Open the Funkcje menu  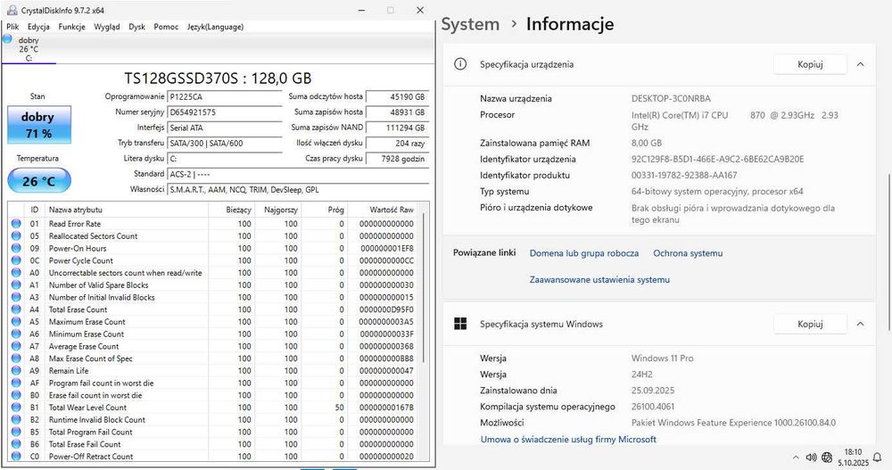click(71, 27)
